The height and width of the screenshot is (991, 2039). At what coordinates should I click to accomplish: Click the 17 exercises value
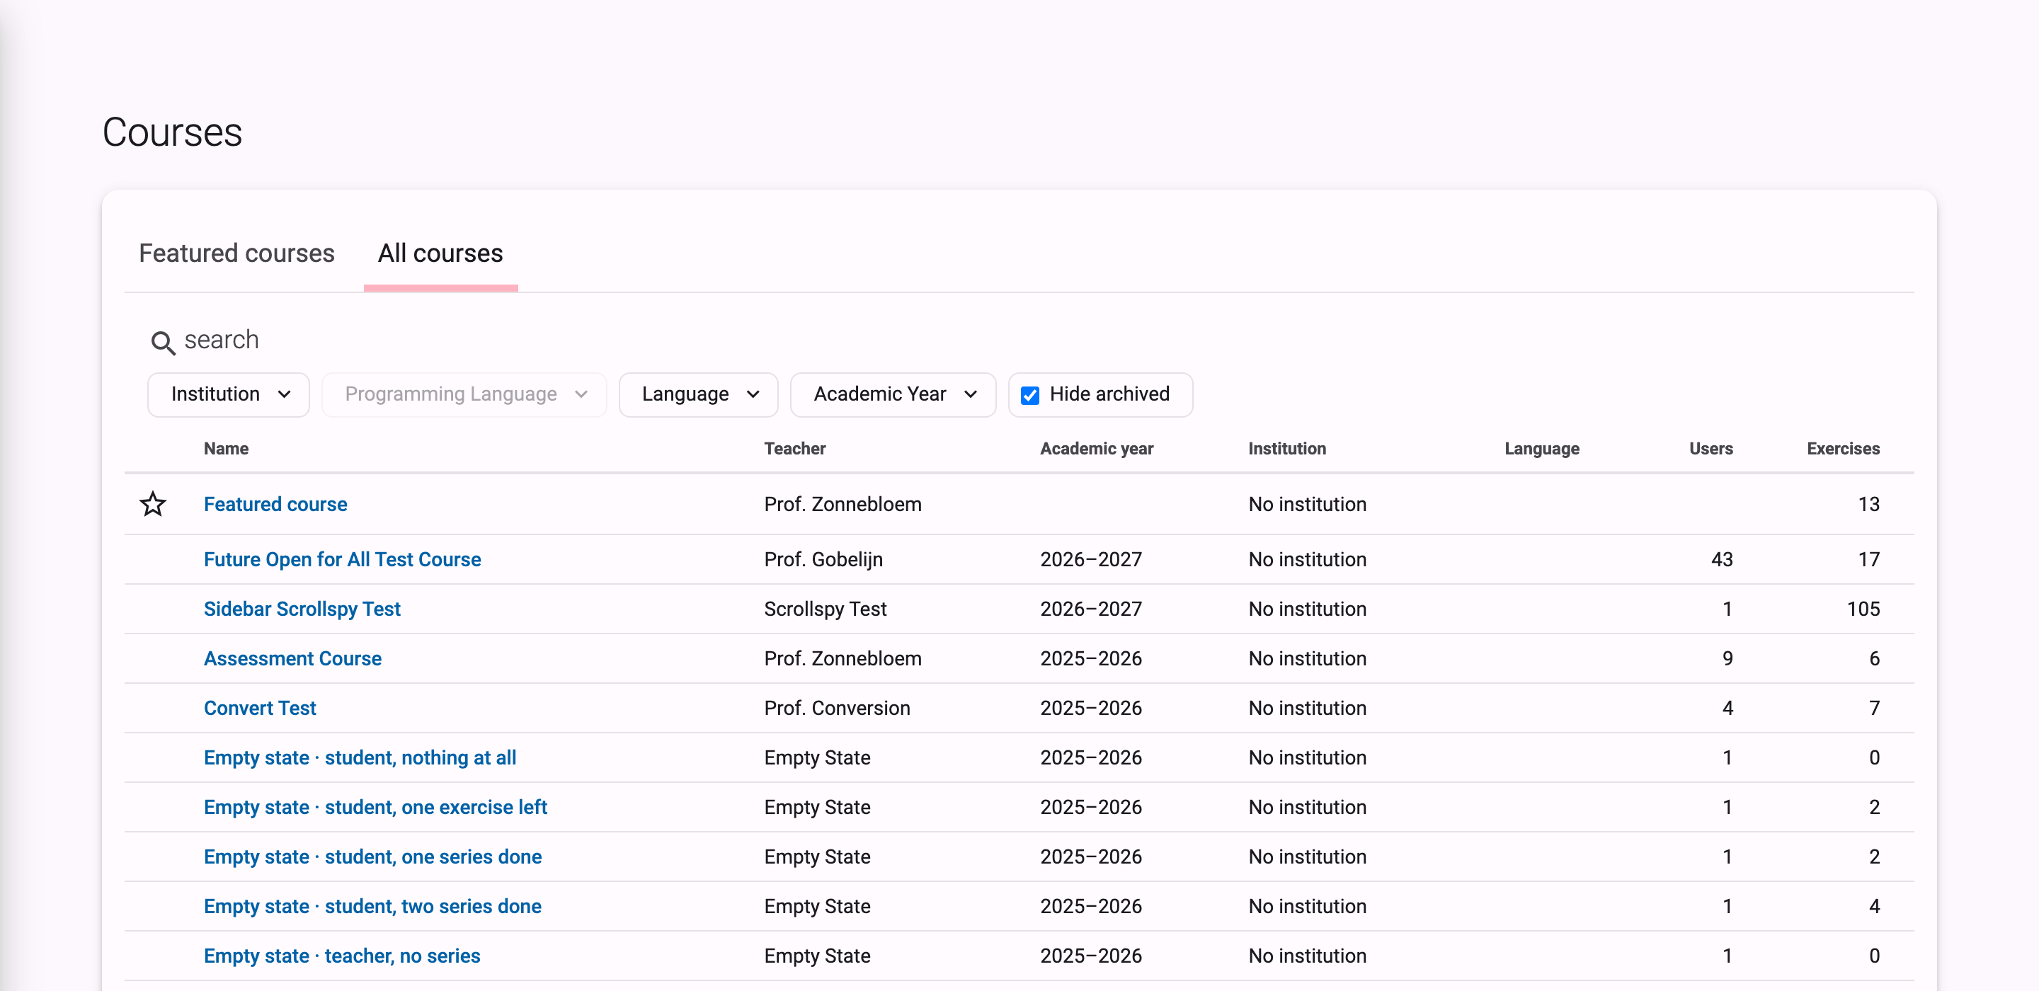coord(1869,560)
